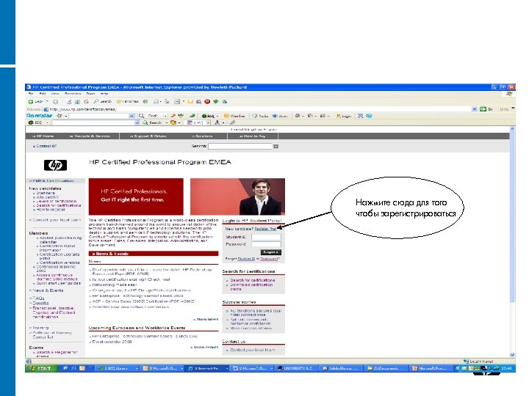This screenshot has height=396, width=529.
Task: Focus the Student ID field
Action: pos(266,237)
